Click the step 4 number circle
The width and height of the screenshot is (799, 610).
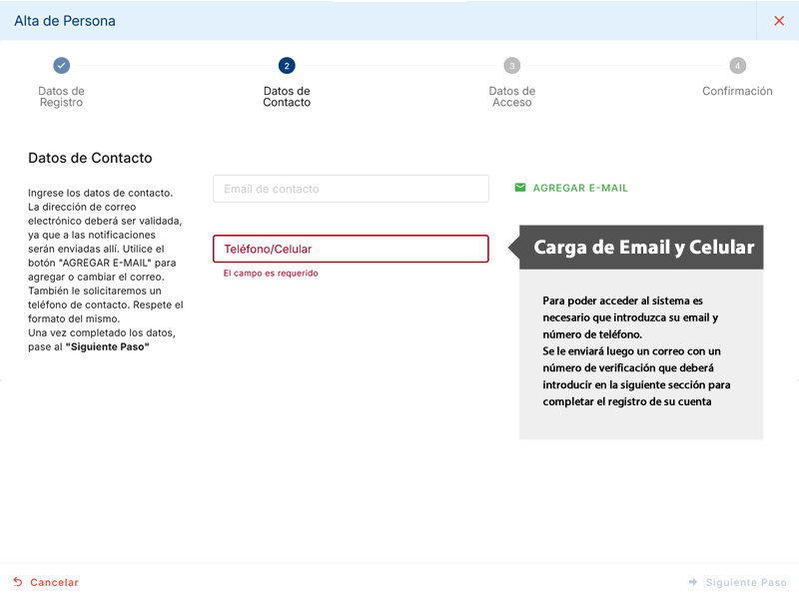pyautogui.click(x=737, y=66)
